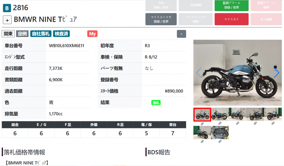Click link icon under first thumbnail
This screenshot has height=166, width=284.
[202, 124]
